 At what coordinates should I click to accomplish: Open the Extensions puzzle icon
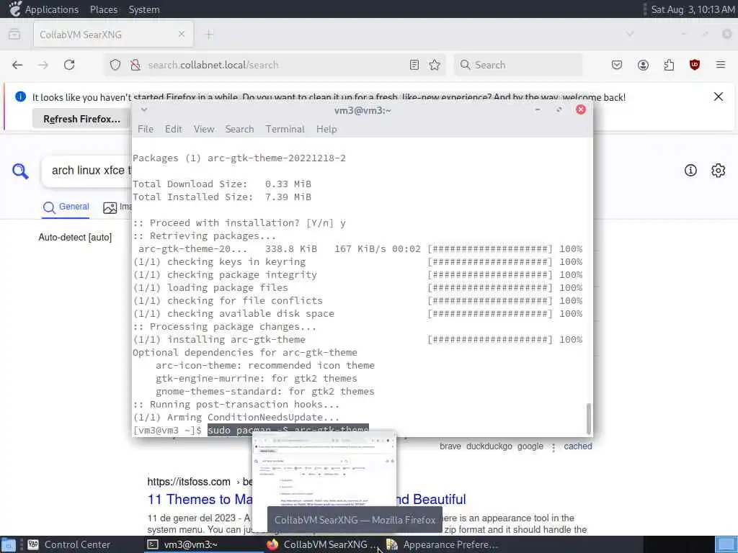click(x=669, y=65)
